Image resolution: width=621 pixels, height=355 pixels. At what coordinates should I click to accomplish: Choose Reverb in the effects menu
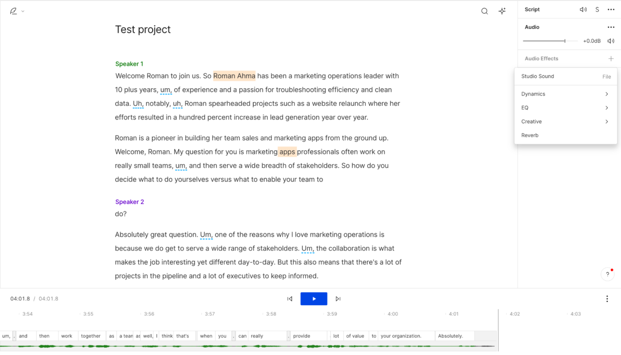pyautogui.click(x=566, y=135)
